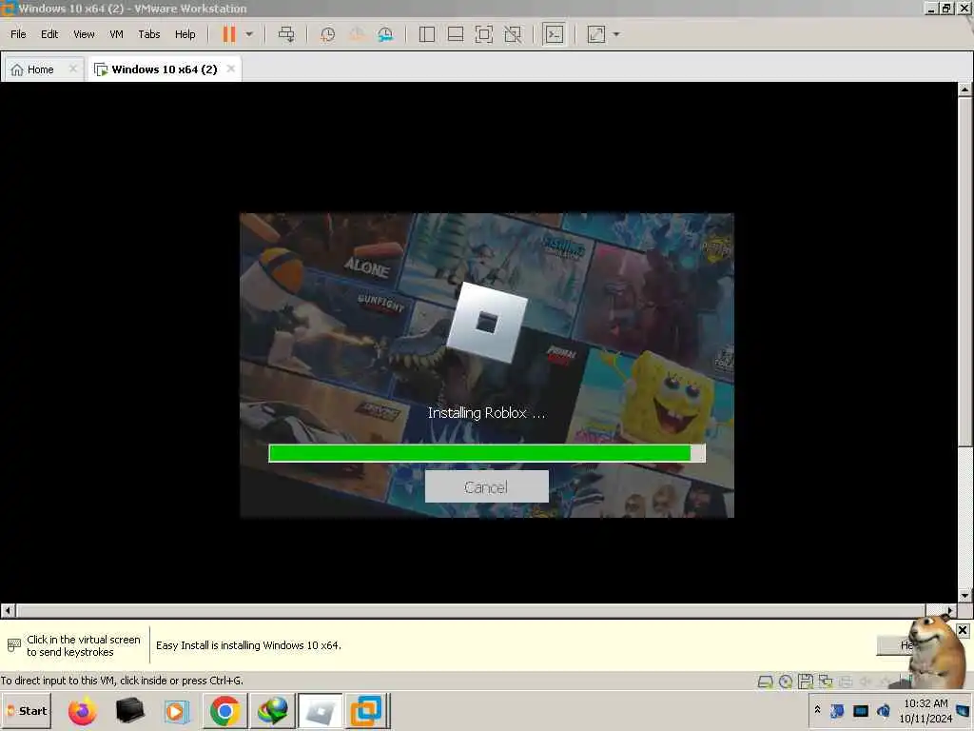Click the hard disk device status icon
The image size is (974, 731).
tap(766, 682)
